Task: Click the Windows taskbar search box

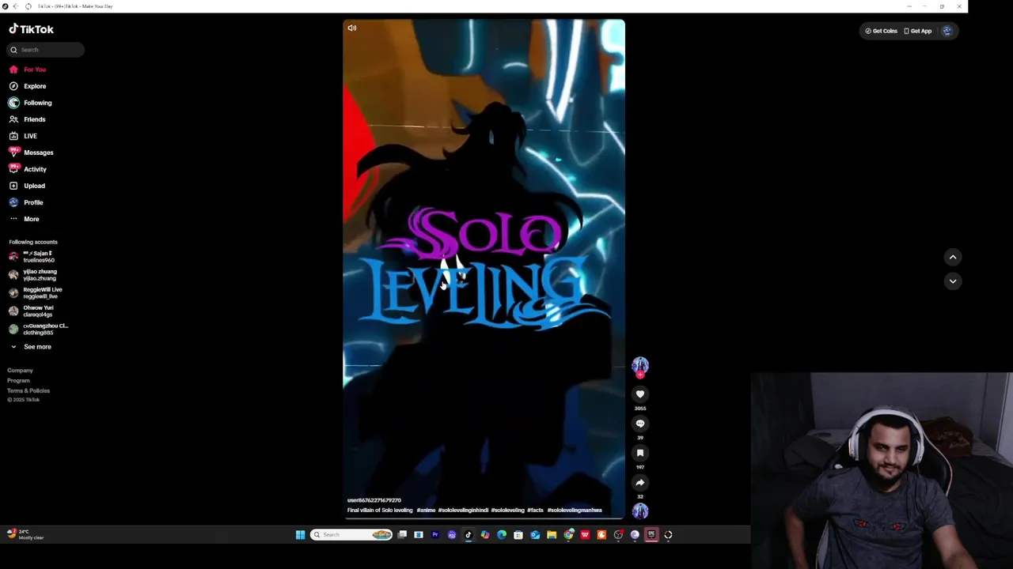Action: click(351, 535)
